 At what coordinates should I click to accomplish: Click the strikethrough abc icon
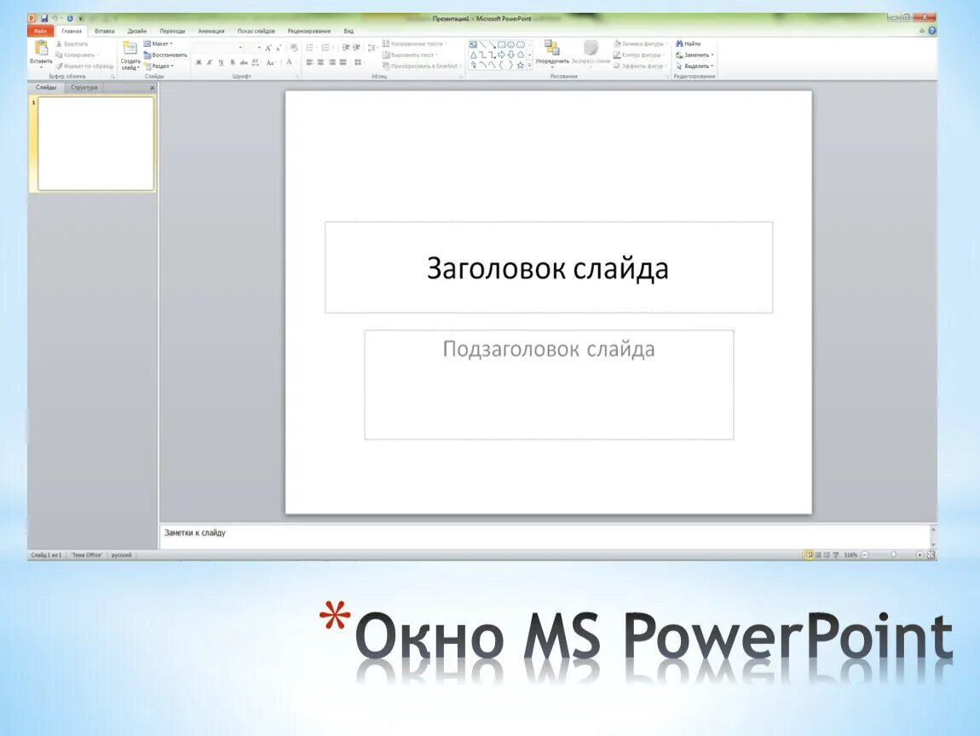pyautogui.click(x=244, y=62)
